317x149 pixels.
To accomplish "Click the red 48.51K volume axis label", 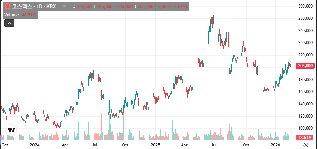I will (x=305, y=137).
